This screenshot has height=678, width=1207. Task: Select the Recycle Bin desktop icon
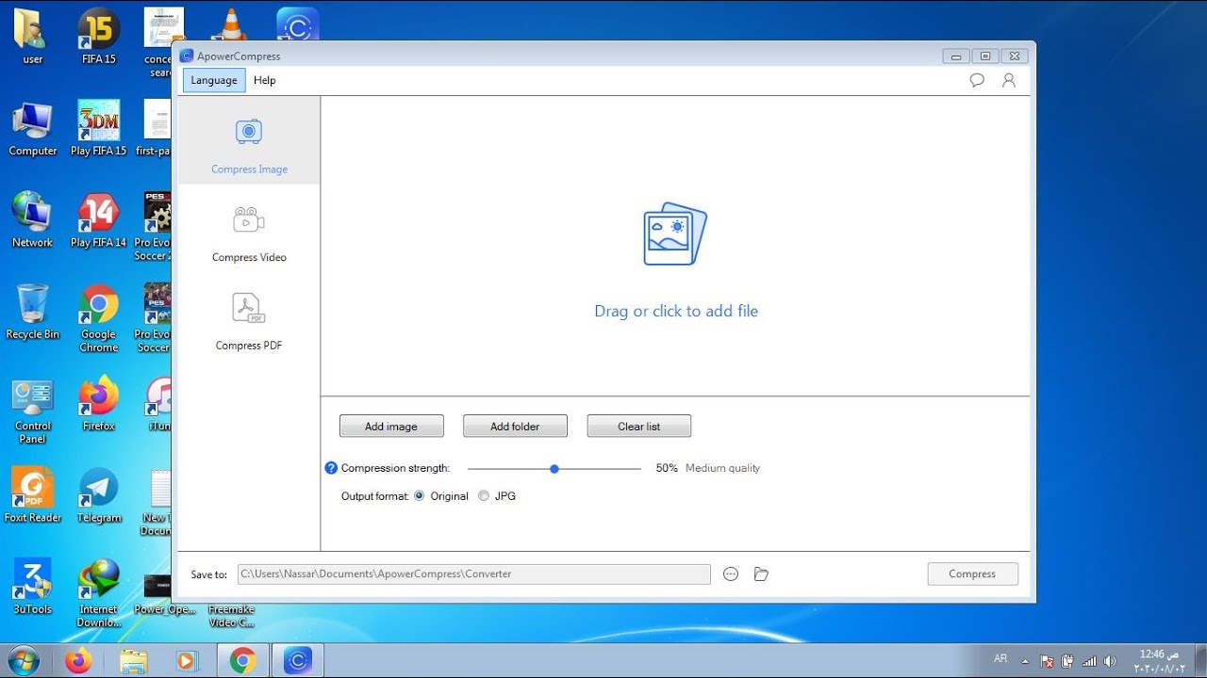(x=33, y=312)
